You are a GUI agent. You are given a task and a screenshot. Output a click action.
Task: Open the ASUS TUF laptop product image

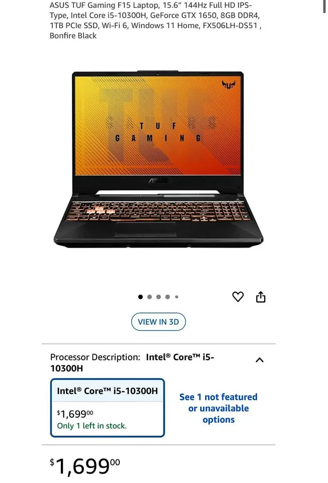coord(158,159)
